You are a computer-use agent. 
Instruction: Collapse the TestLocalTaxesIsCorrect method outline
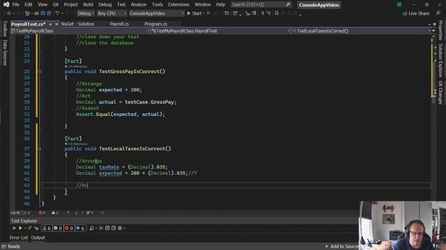tap(40, 149)
